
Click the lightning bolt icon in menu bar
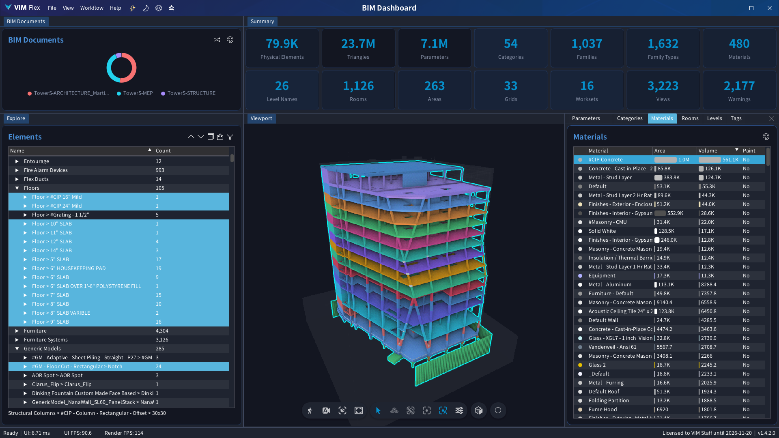[x=133, y=8]
